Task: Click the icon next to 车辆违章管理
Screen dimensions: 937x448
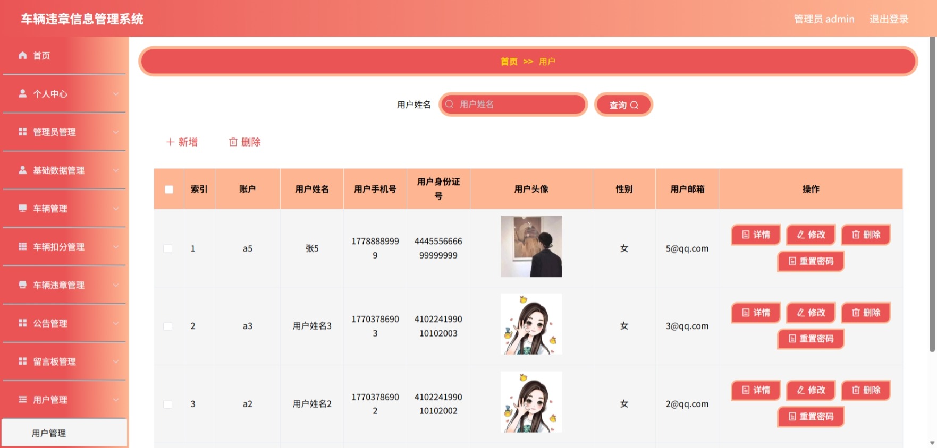Action: click(x=22, y=285)
